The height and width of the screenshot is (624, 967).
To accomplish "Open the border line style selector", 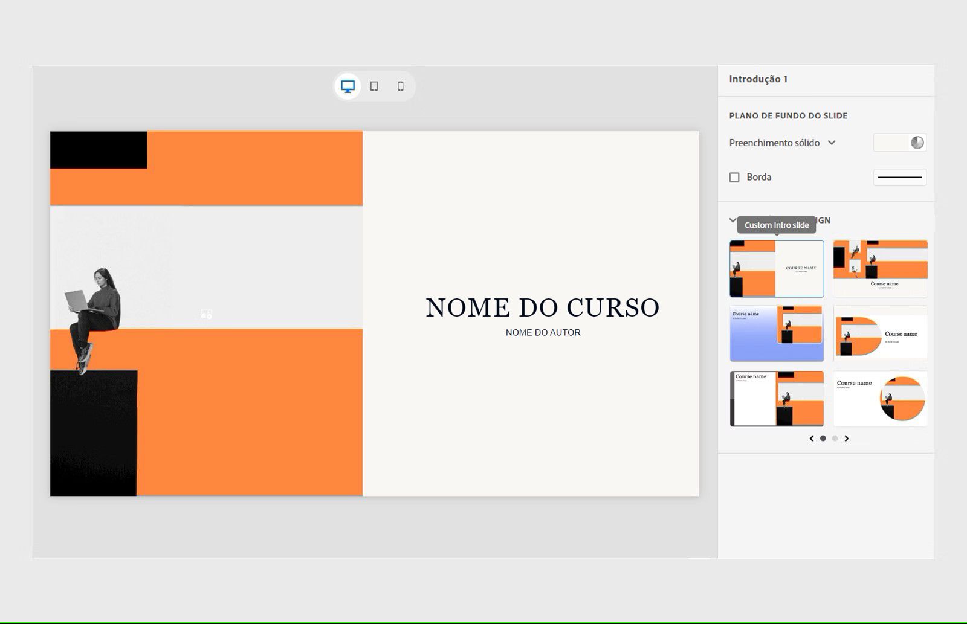I will tap(900, 177).
